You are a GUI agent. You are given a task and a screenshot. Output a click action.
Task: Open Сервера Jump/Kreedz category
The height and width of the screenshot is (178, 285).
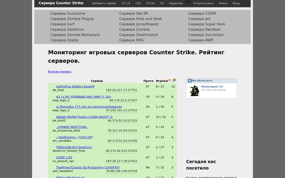(139, 24)
